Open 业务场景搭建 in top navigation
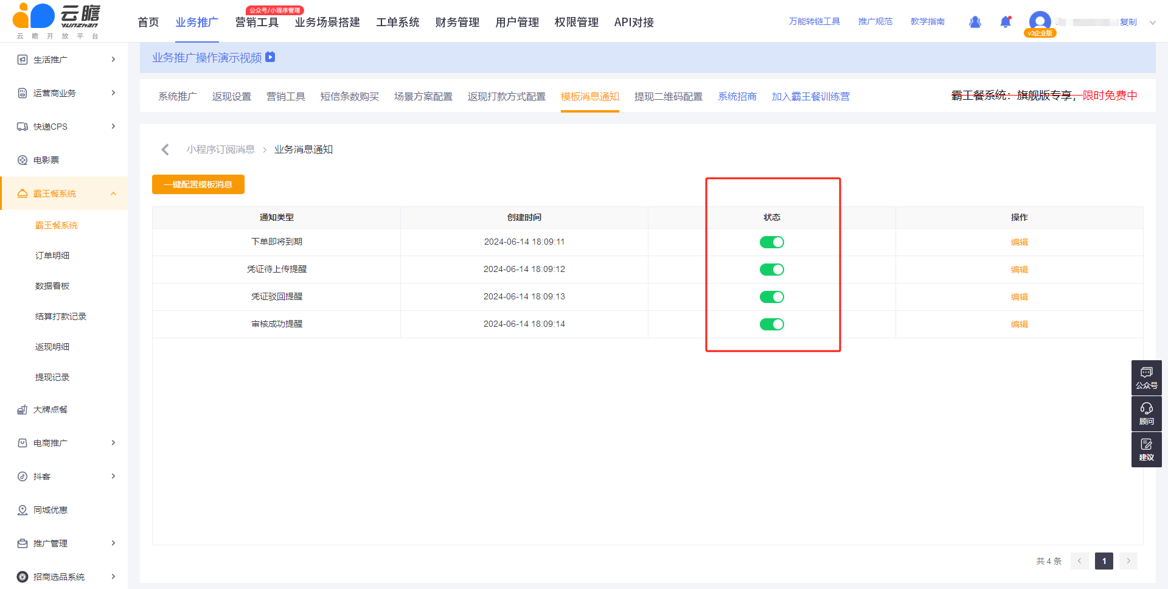The image size is (1168, 589). 327,23
